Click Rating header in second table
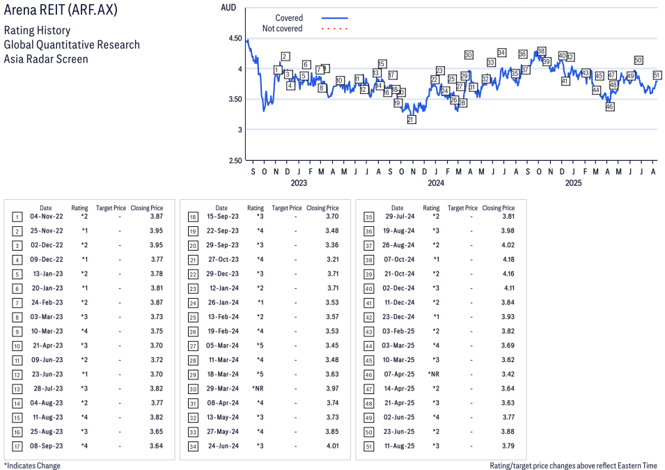665x470 pixels. [256, 208]
